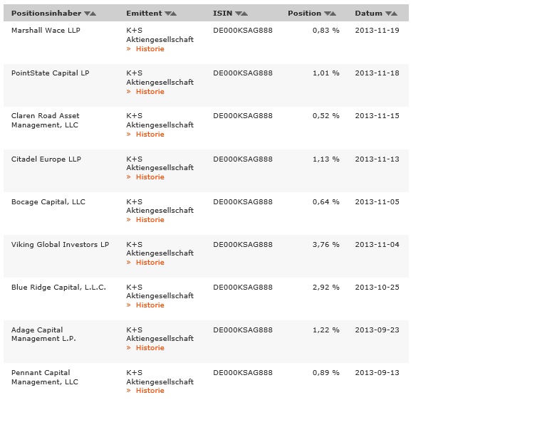The height and width of the screenshot is (437, 547).
Task: Click the date 2013-09-13
Action: [x=377, y=372]
